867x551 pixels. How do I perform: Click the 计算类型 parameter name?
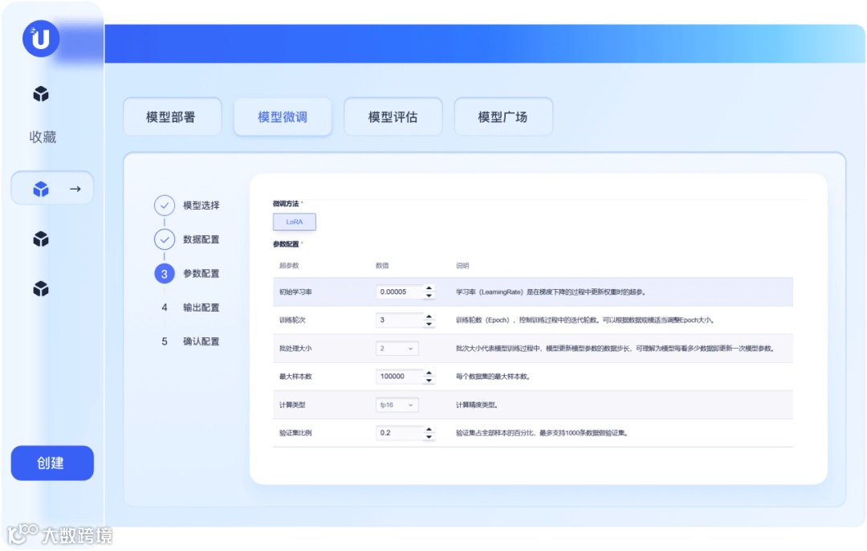tap(292, 405)
